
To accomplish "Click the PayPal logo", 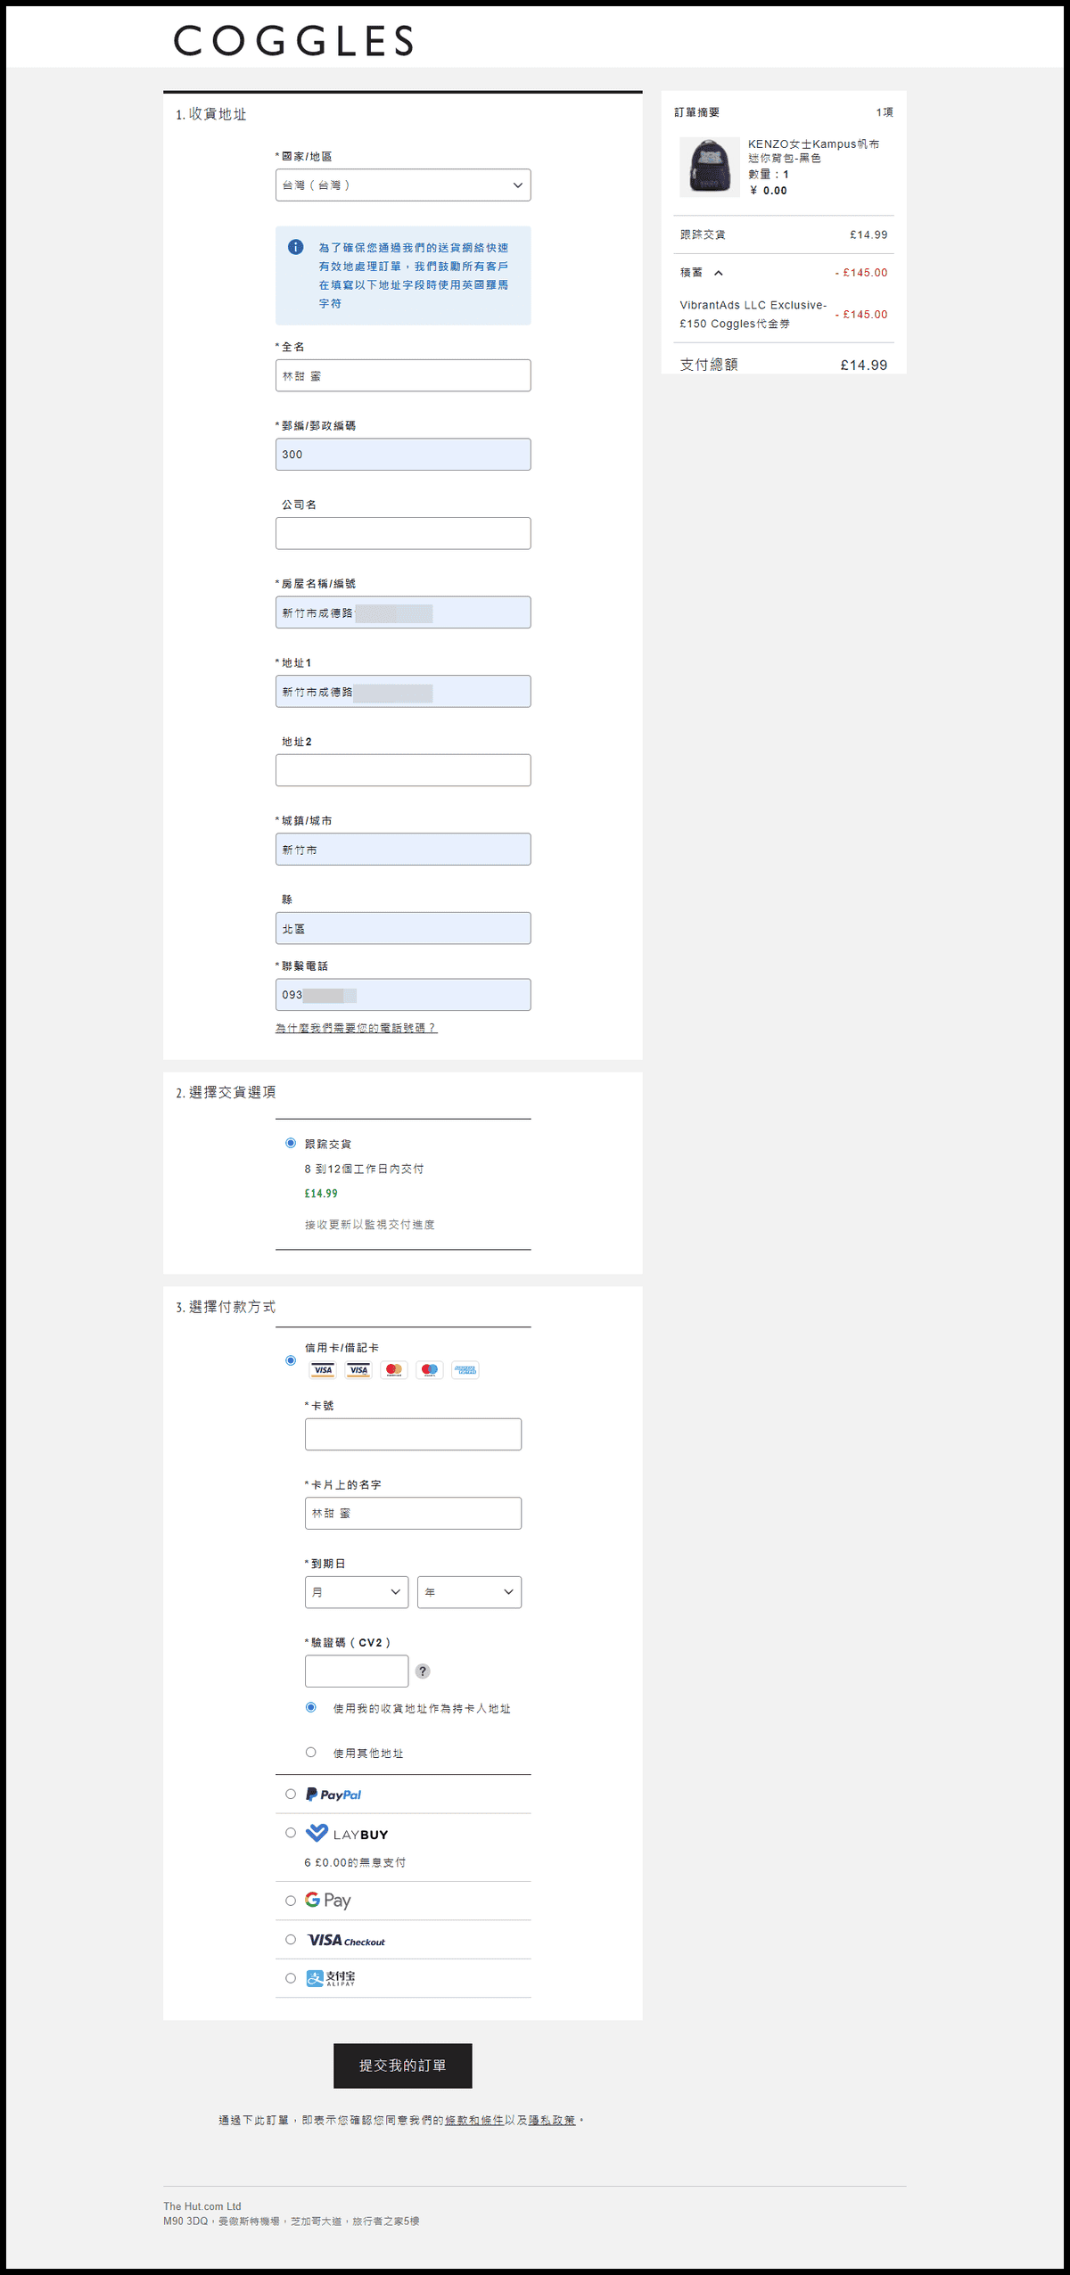I will coord(333,1795).
